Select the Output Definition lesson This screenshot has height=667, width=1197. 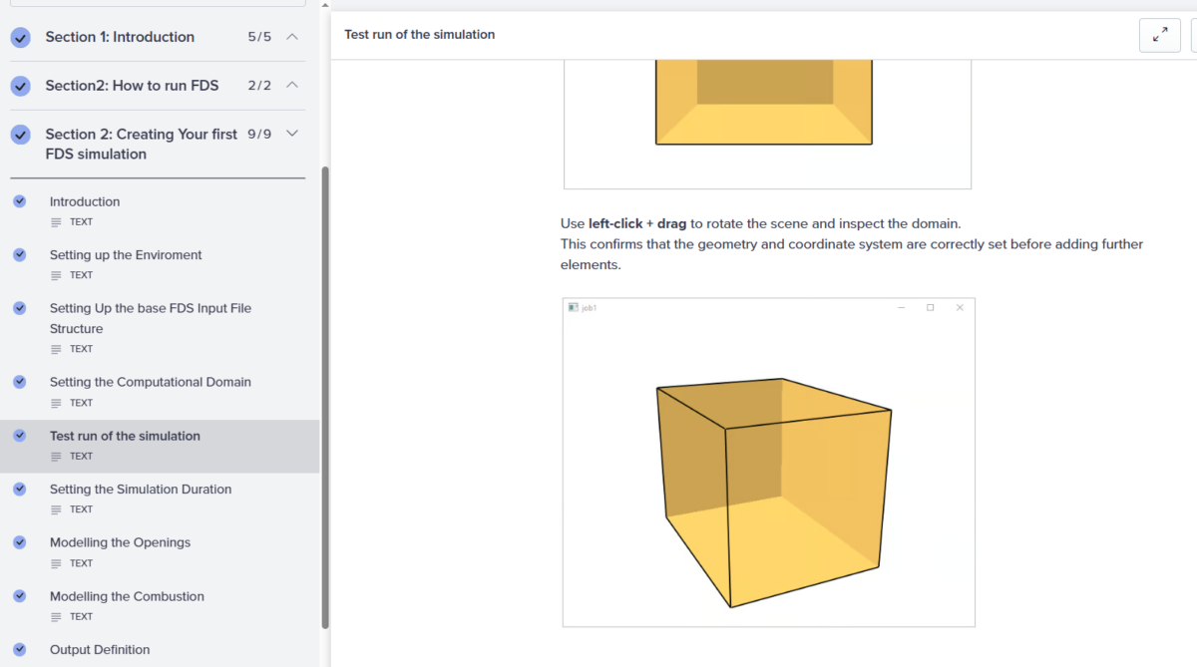[x=100, y=650]
